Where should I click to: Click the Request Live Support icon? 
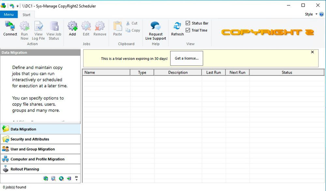[156, 29]
